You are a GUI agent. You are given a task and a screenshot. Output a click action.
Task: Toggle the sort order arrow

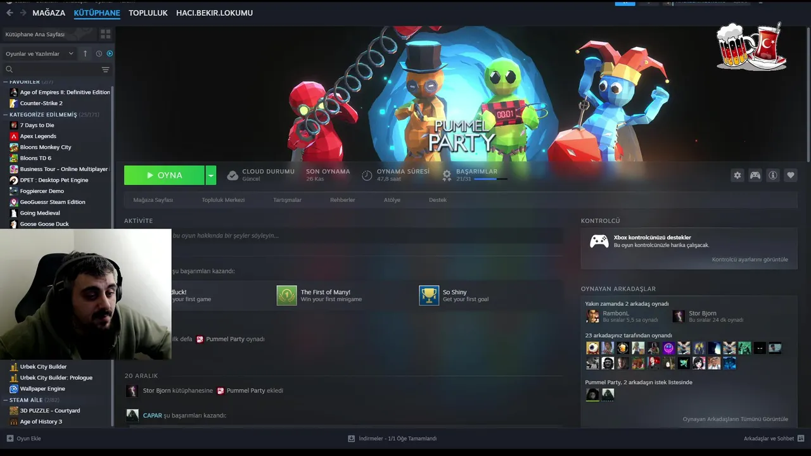pyautogui.click(x=86, y=54)
